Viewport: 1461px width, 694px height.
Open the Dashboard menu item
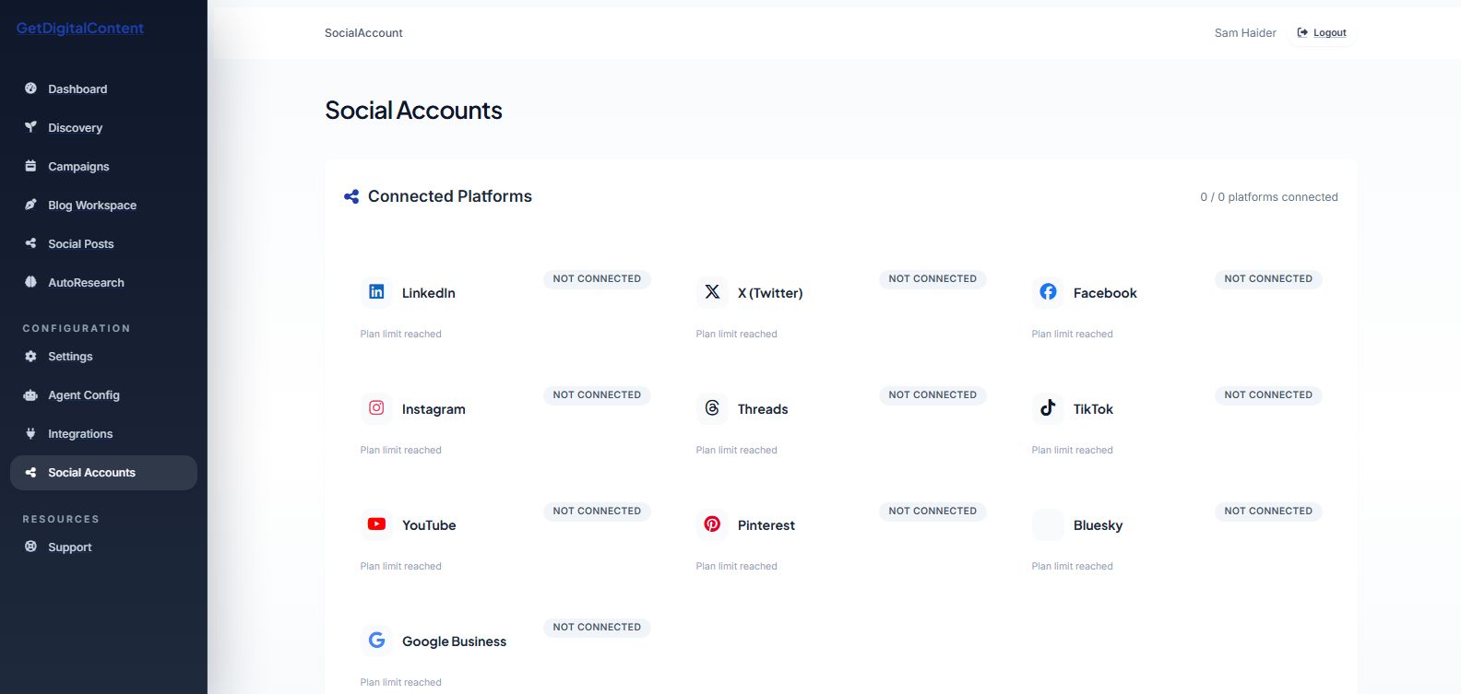pos(103,88)
